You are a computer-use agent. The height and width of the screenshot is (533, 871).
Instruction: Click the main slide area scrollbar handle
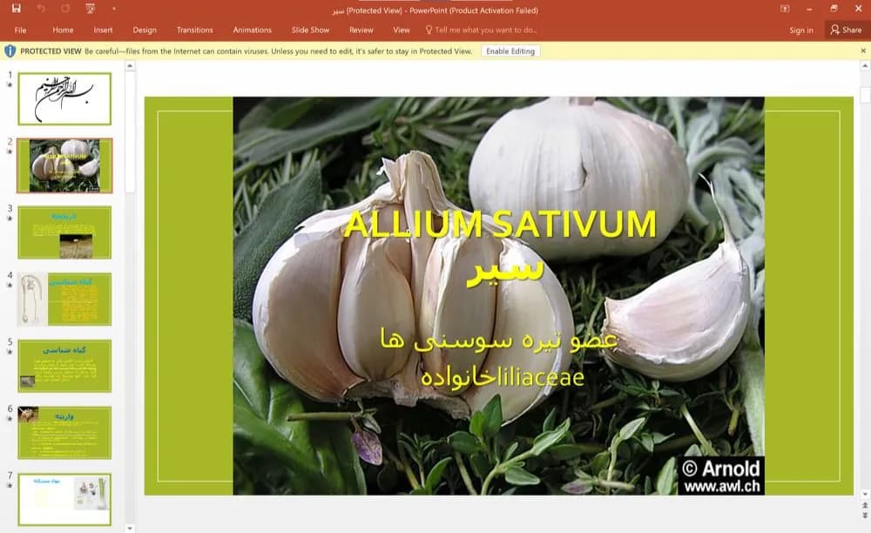pyautogui.click(x=865, y=95)
